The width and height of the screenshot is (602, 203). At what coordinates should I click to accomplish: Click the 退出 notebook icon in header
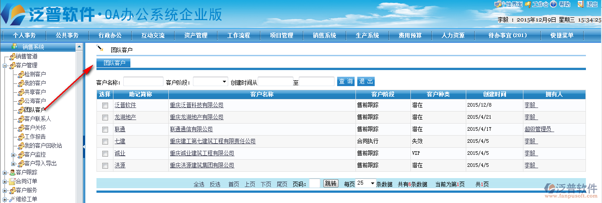tap(581, 4)
